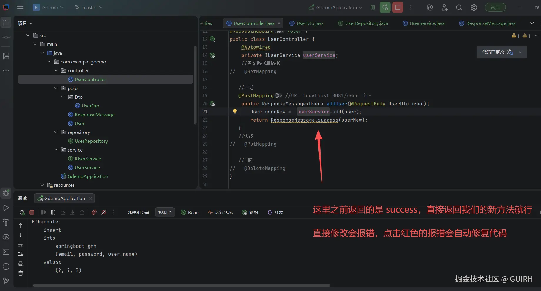Viewport: 541px width, 291px height.
Task: Open IDE settings gear
Action: 474,8
